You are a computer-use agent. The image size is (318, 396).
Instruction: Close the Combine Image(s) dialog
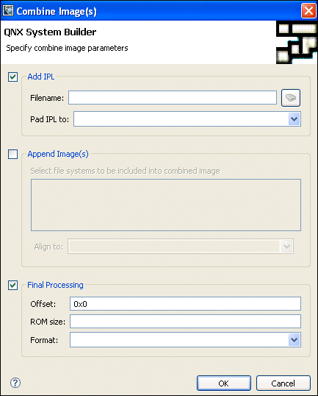[x=308, y=11]
